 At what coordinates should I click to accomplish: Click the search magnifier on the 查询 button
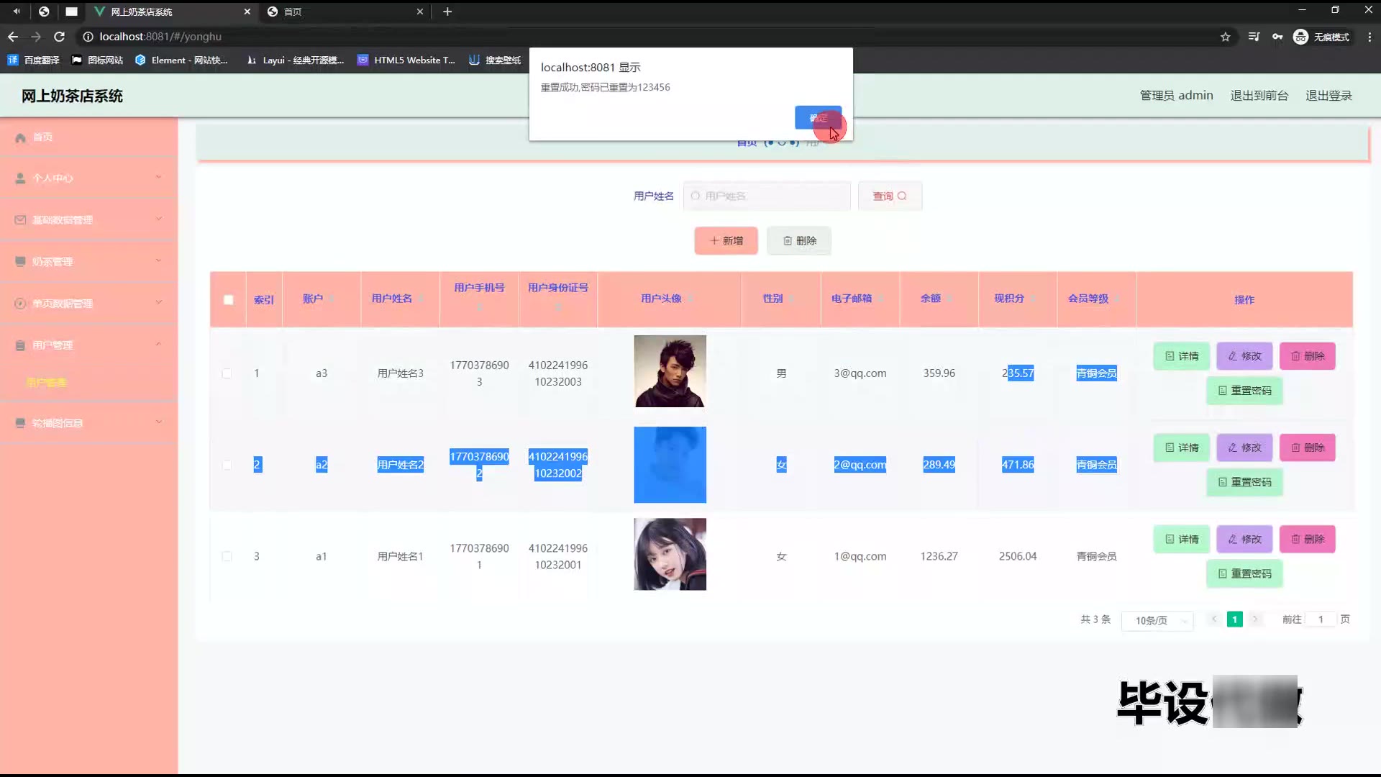point(902,196)
